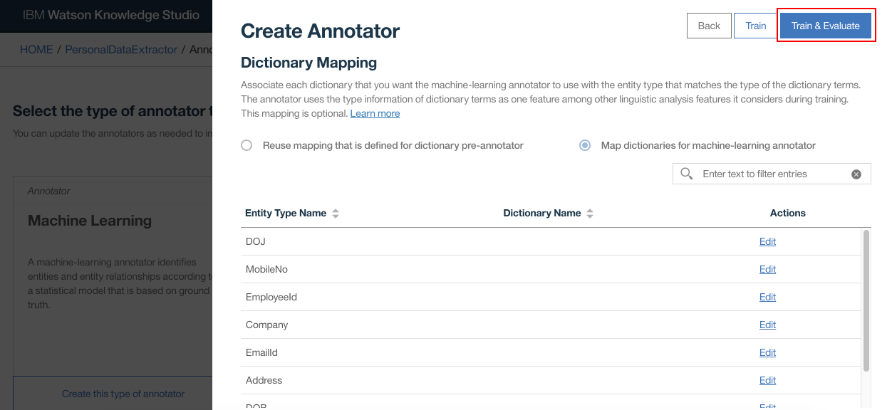
Task: Select Reuse mapping for dictionary pre-annotator option
Action: tap(247, 145)
